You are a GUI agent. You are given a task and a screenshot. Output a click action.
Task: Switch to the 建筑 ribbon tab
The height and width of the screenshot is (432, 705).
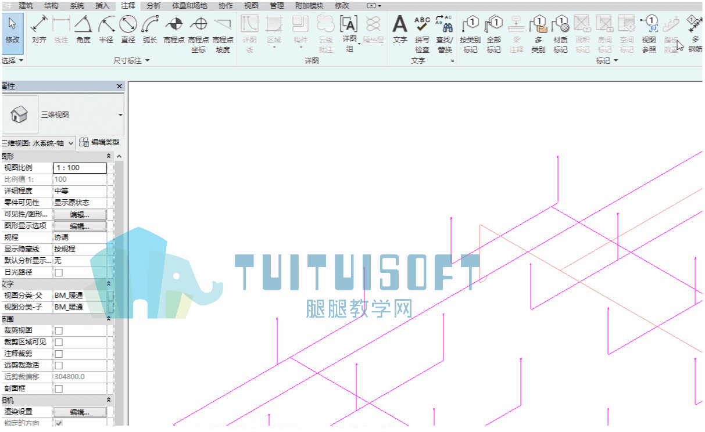pos(26,5)
